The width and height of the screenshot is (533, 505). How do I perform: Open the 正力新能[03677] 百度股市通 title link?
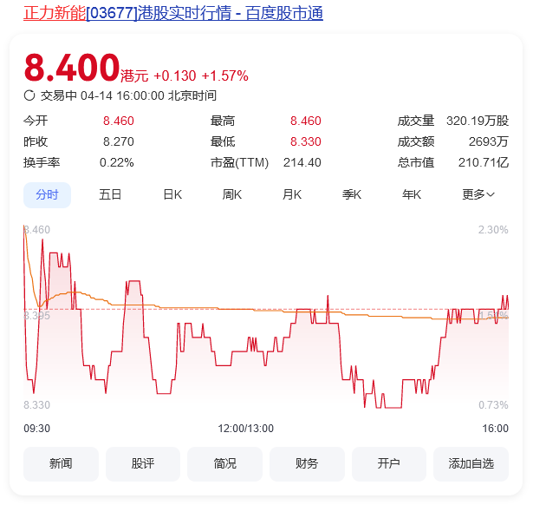[x=173, y=13]
